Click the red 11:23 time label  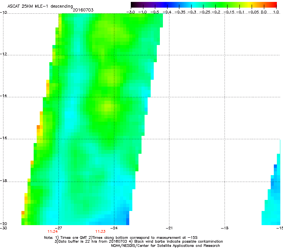point(100,232)
